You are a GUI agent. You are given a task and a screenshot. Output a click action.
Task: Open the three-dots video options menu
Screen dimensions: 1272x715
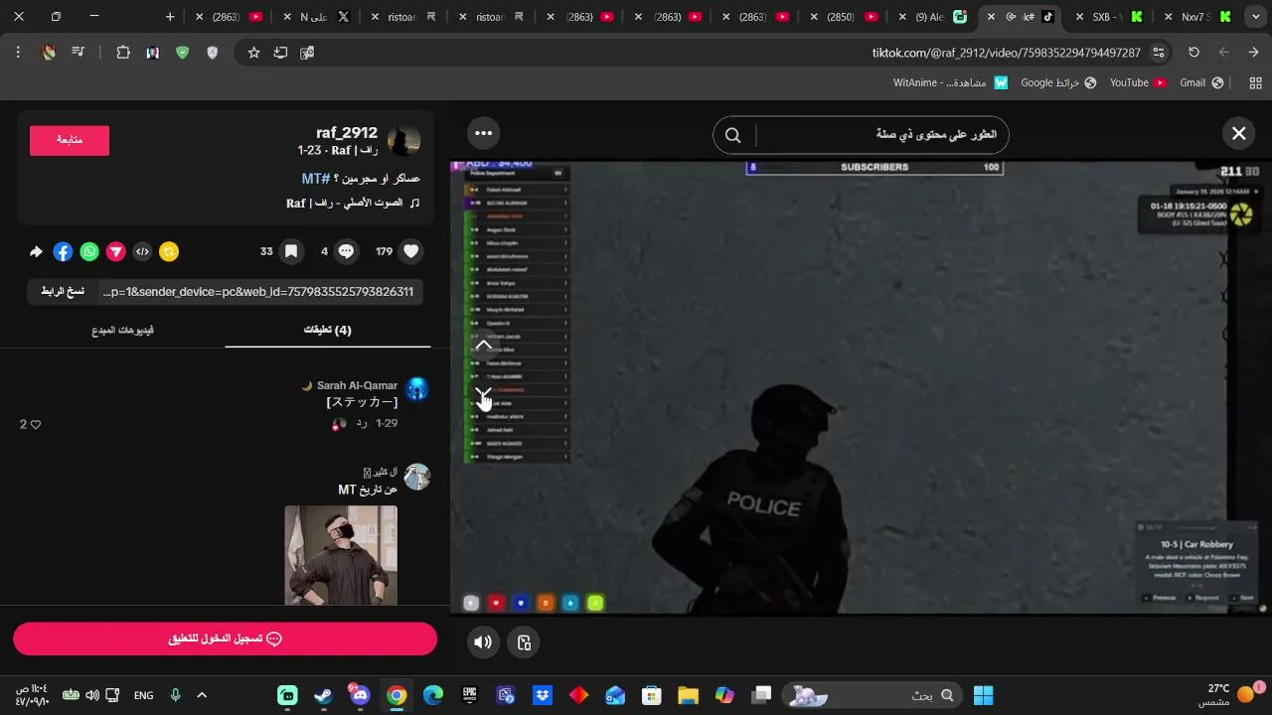[483, 133]
